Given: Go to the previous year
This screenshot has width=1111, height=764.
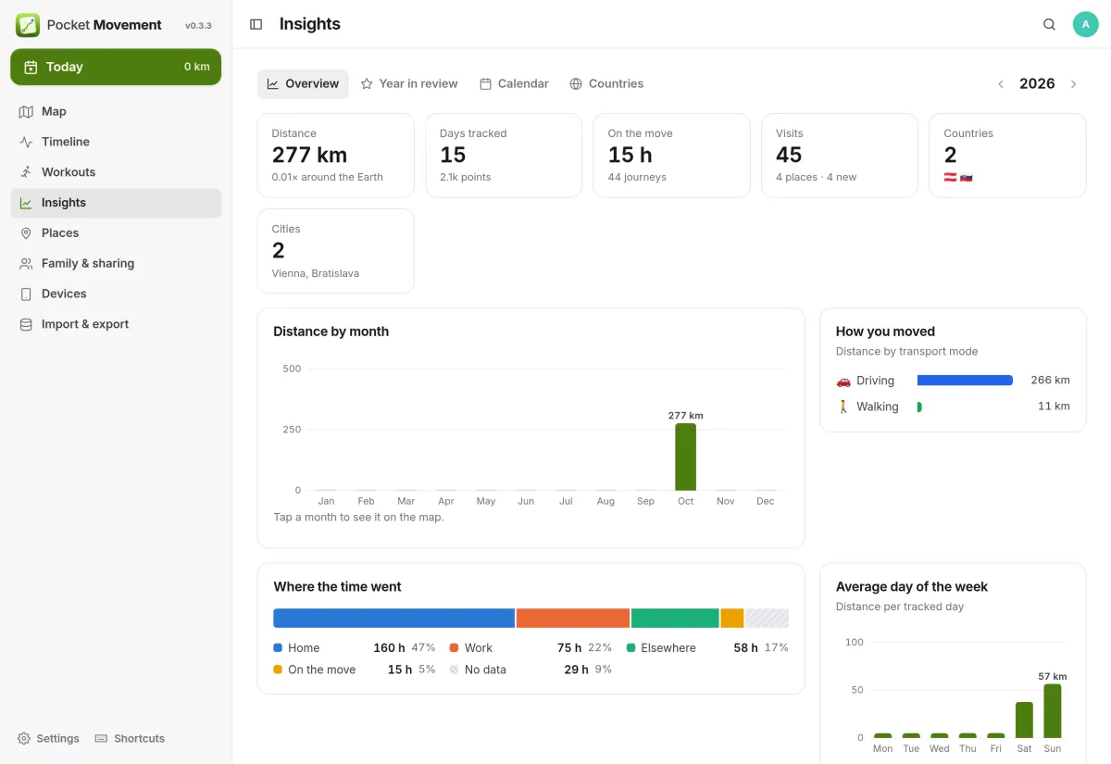Looking at the screenshot, I should click(x=1001, y=84).
